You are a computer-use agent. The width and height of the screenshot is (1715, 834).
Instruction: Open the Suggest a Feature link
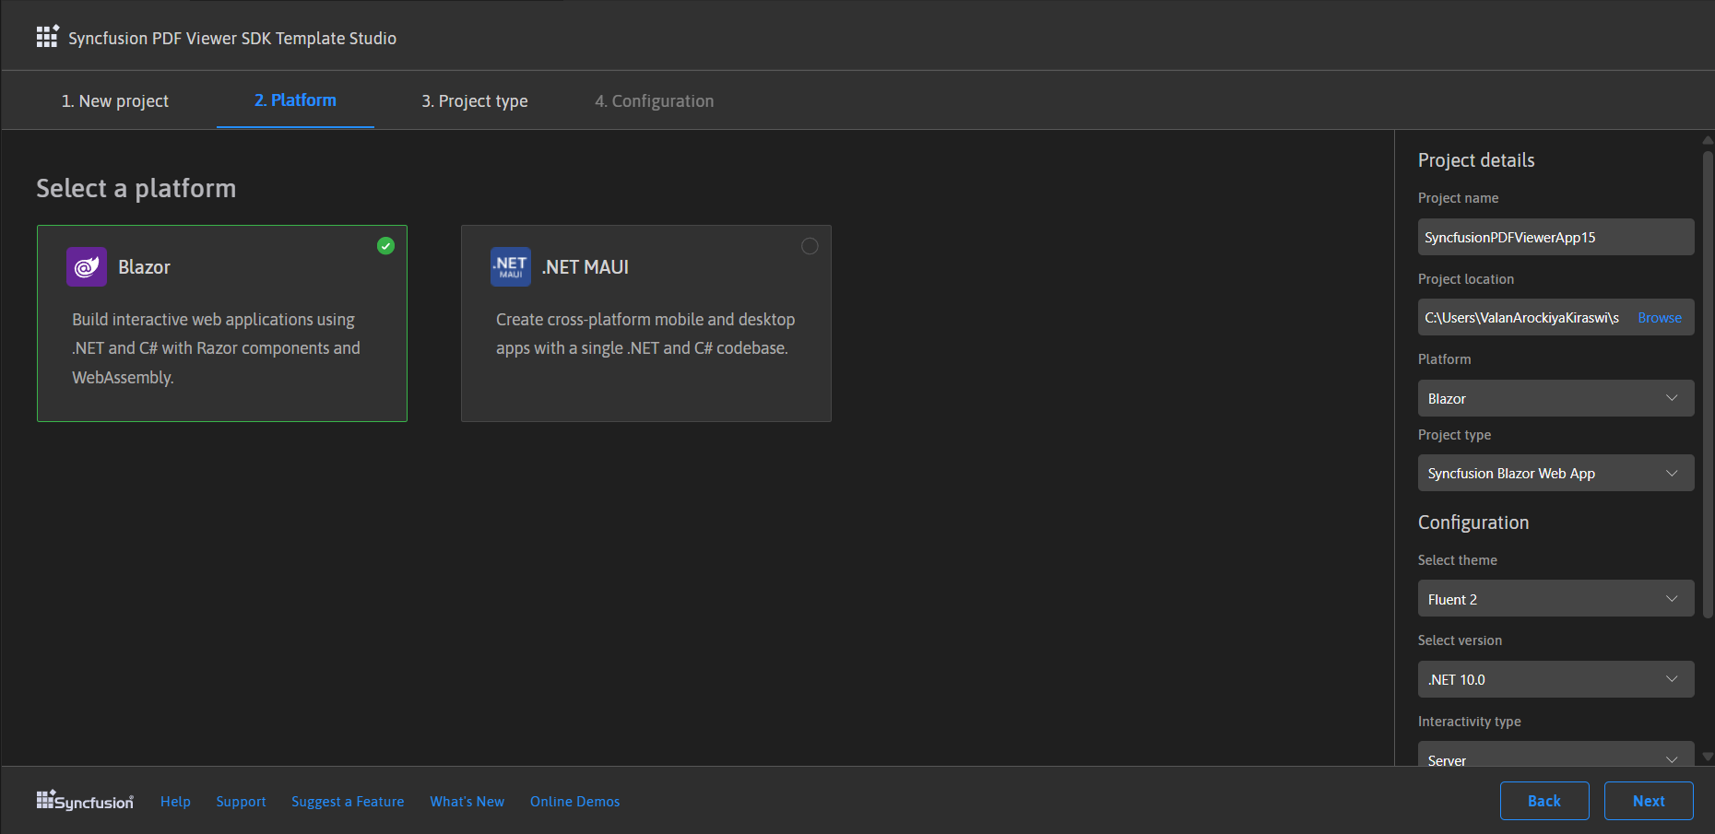pos(348,802)
